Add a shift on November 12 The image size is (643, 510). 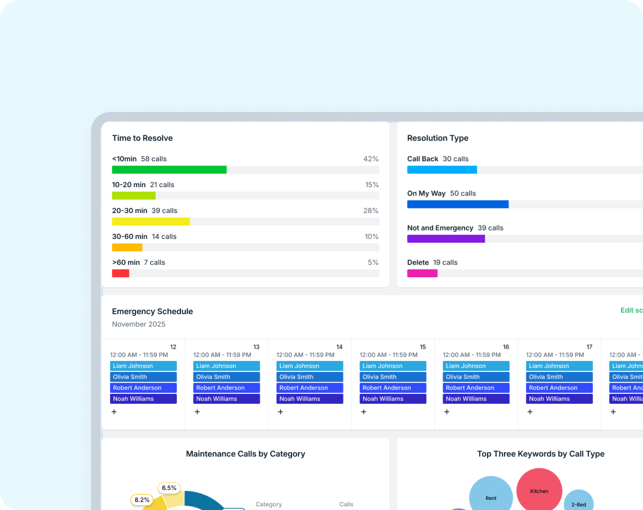point(114,412)
